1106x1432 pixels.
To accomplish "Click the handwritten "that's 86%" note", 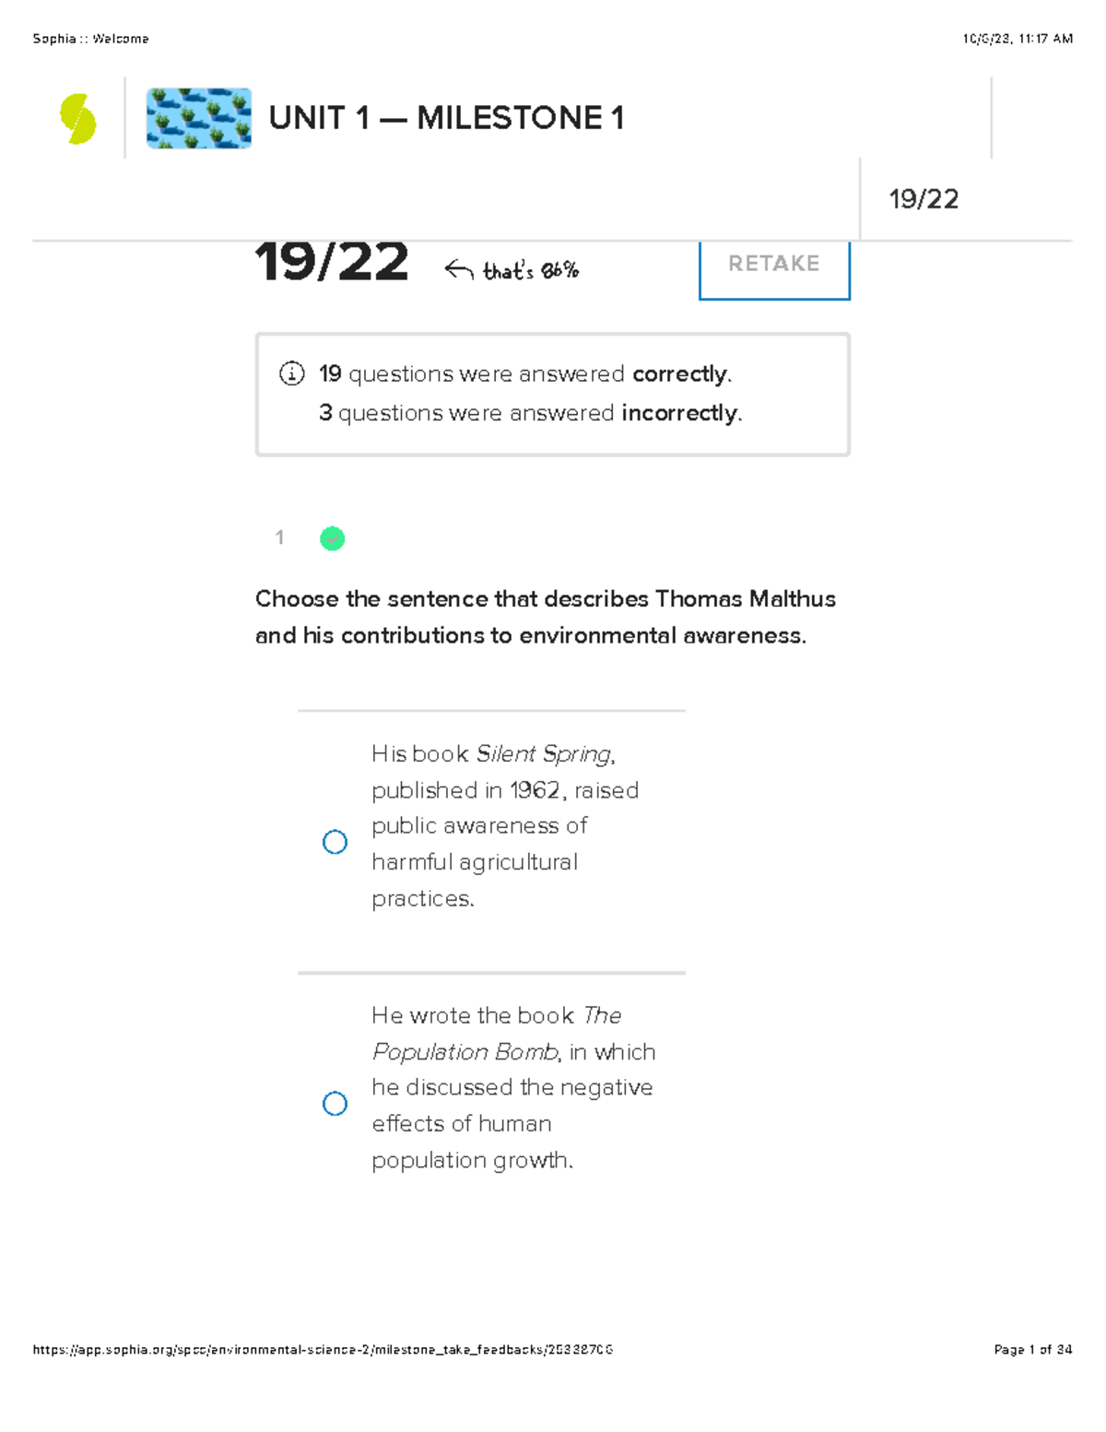I will [x=531, y=270].
